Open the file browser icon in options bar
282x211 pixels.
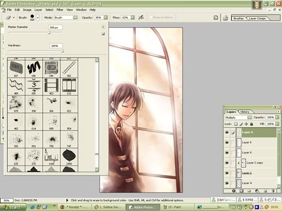[x=216, y=17]
